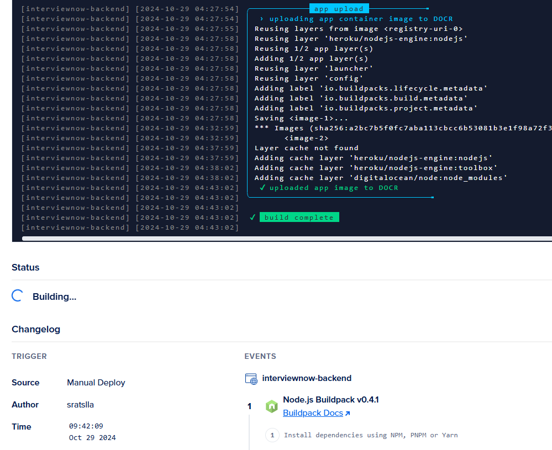
Task: Click the 'Manual Deploy' source value
Action: point(96,383)
